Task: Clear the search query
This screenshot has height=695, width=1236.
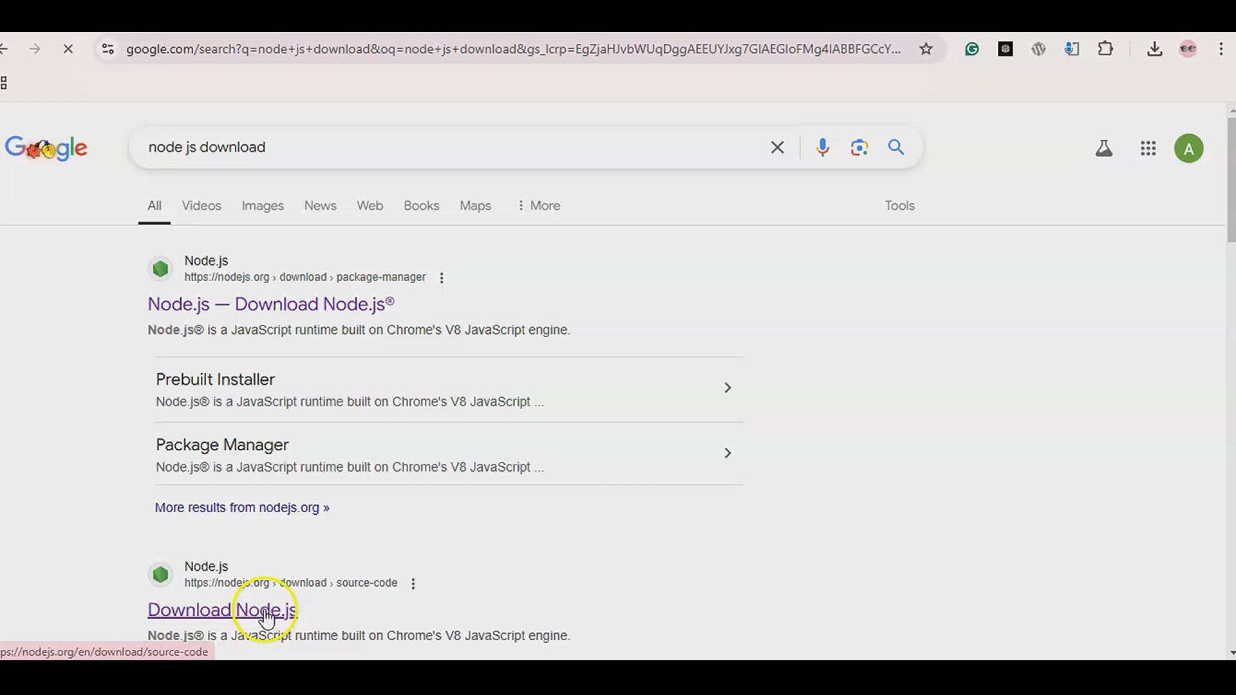Action: (x=778, y=147)
